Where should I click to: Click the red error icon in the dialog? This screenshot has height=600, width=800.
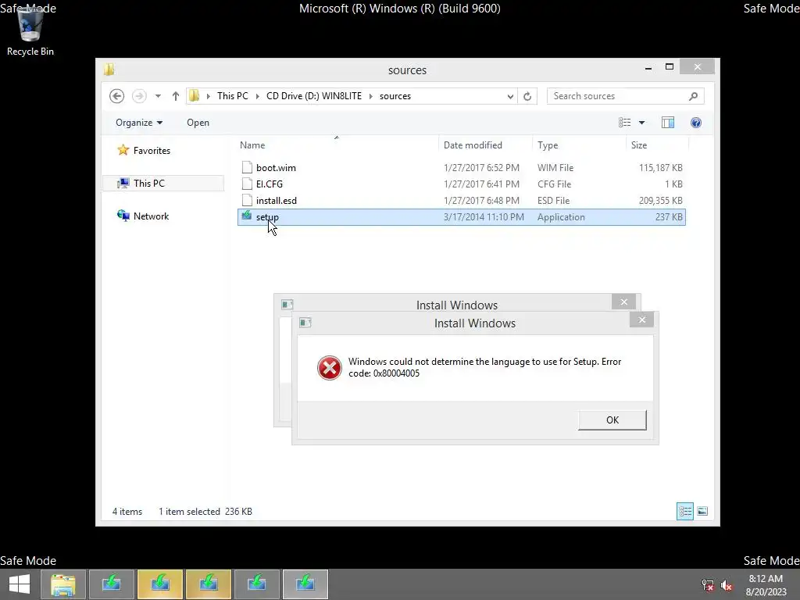tap(330, 368)
